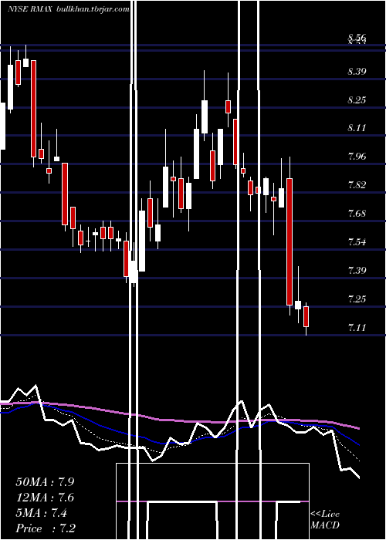The image size is (386, 540).
Task: Click the 50MA : 7.9 readout
Action: point(45,482)
